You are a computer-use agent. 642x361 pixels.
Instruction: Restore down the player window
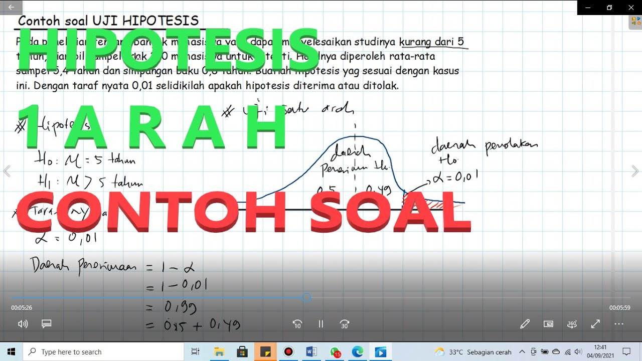click(x=609, y=7)
